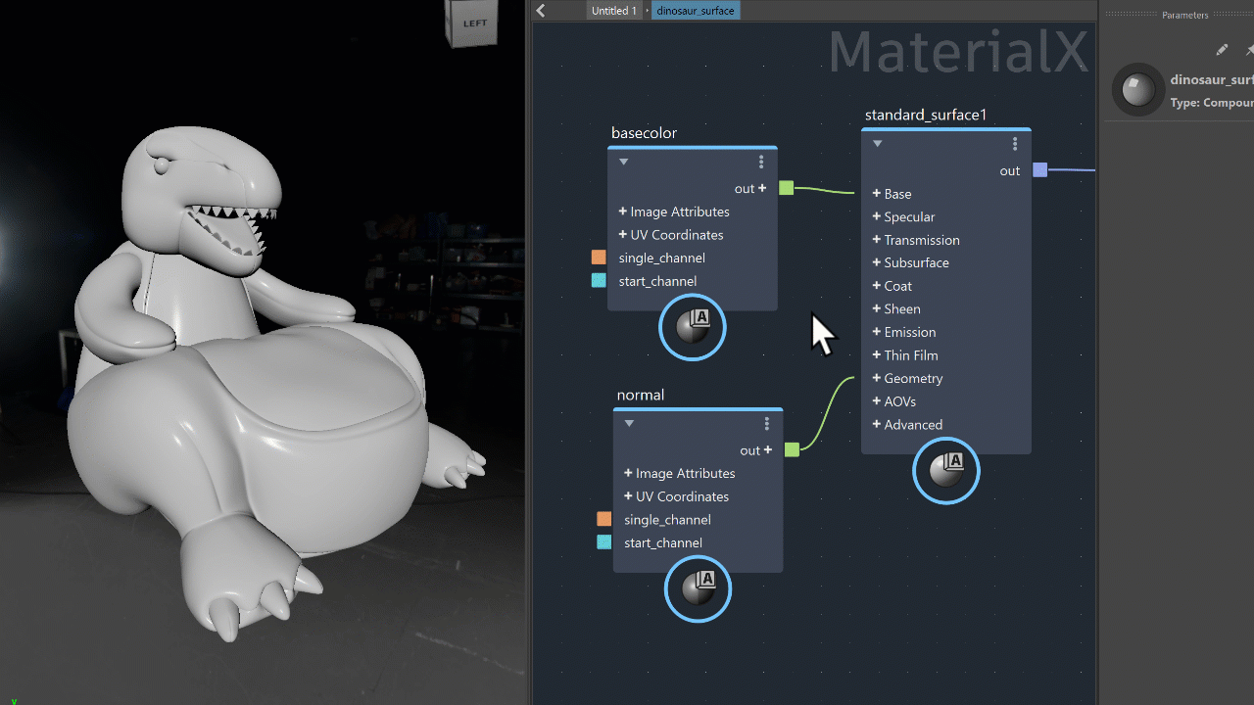Screen dimensions: 1254x705
Task: Expand the Thin Film group
Action: [x=877, y=355]
